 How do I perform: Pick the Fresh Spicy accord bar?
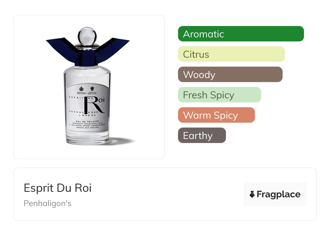(x=219, y=95)
